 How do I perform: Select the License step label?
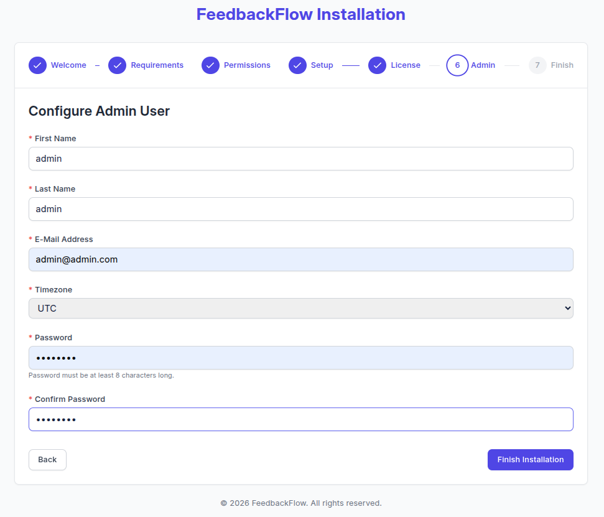[x=406, y=65]
